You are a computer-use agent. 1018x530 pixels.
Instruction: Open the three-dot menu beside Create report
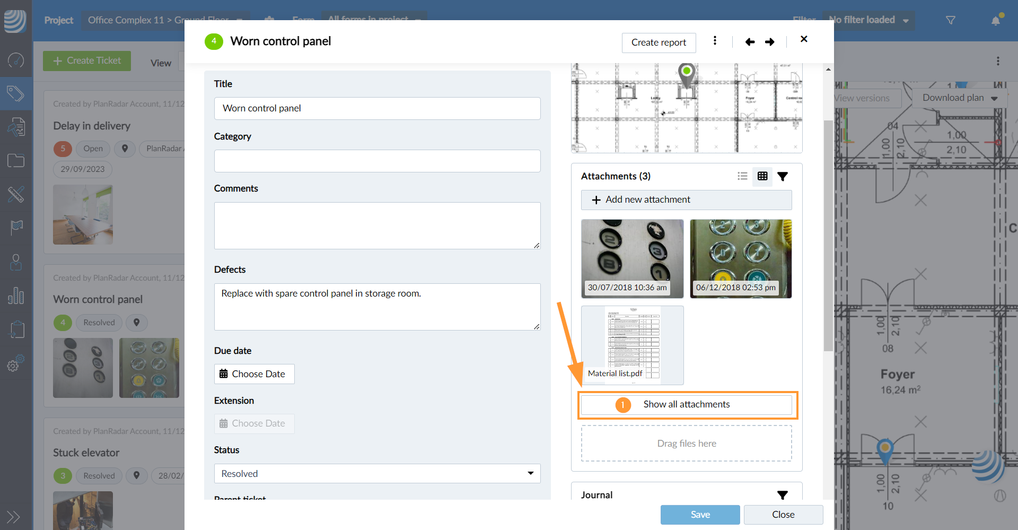[x=715, y=41]
